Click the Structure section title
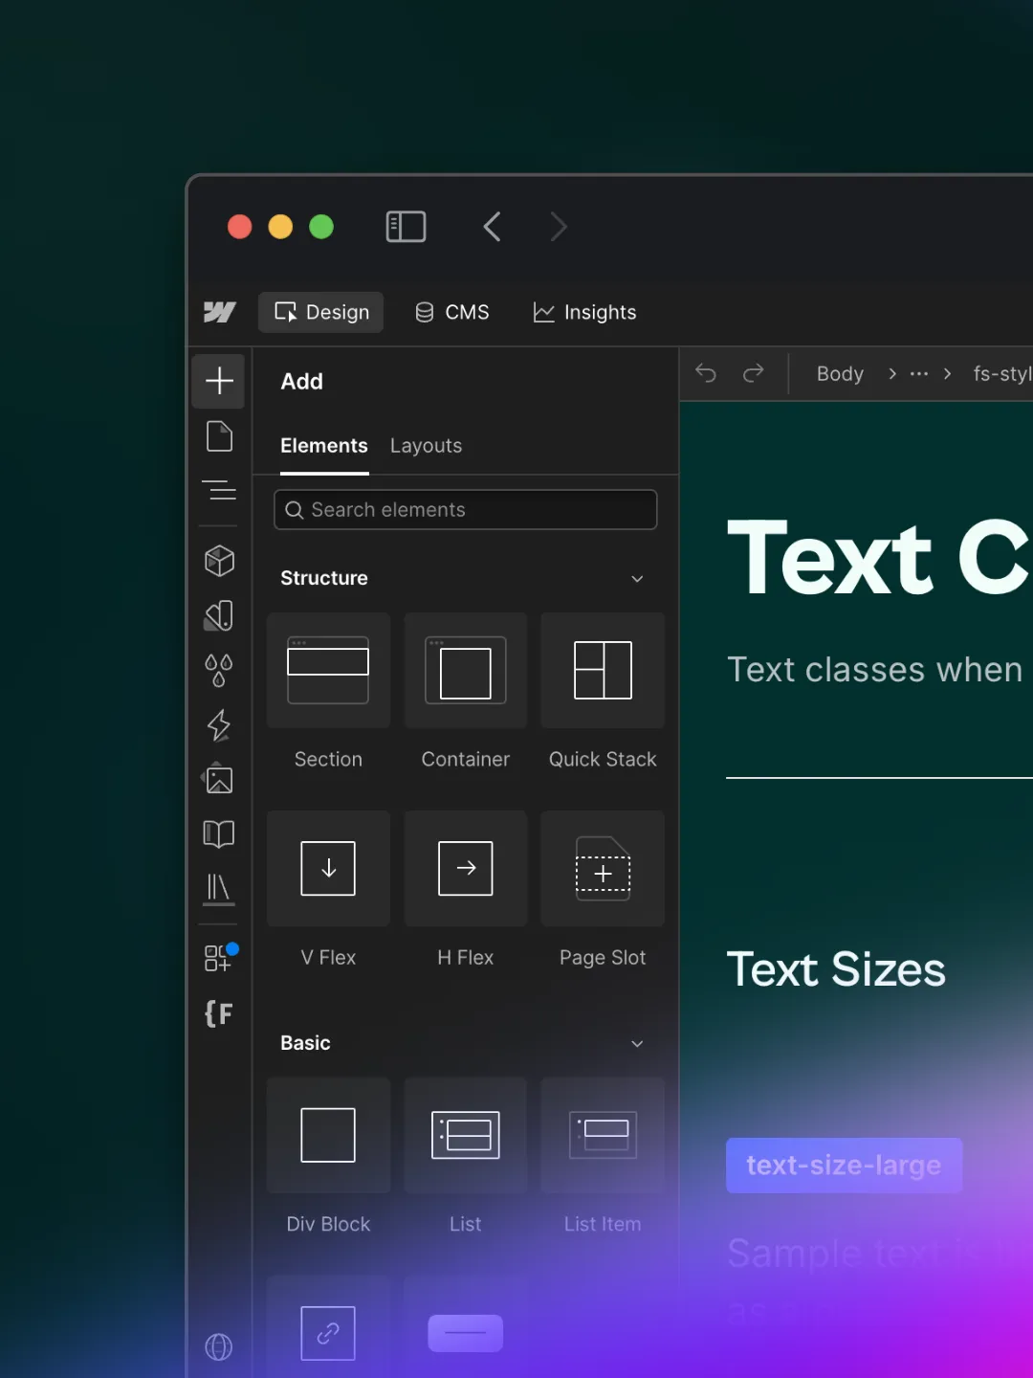The height and width of the screenshot is (1378, 1033). (x=324, y=578)
